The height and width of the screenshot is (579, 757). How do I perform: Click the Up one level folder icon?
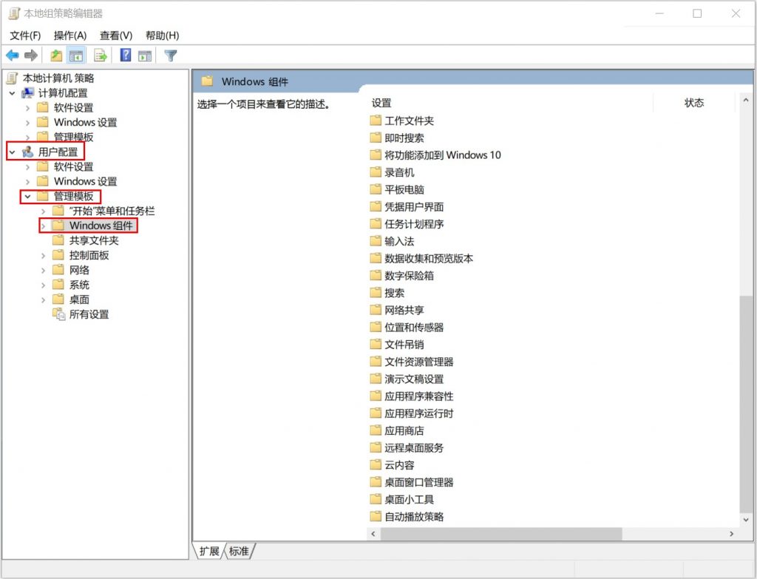(56, 55)
